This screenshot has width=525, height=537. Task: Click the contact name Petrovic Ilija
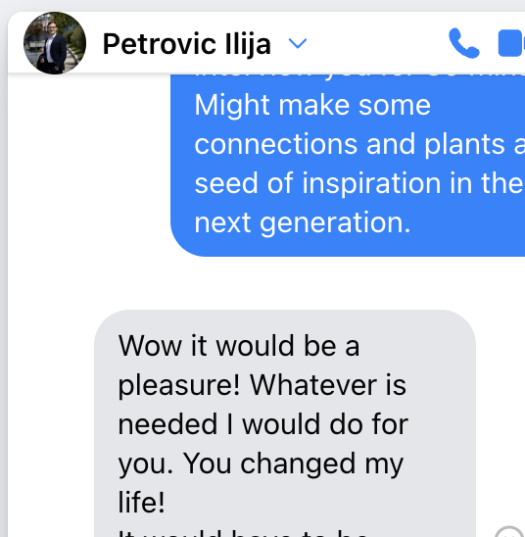[187, 44]
